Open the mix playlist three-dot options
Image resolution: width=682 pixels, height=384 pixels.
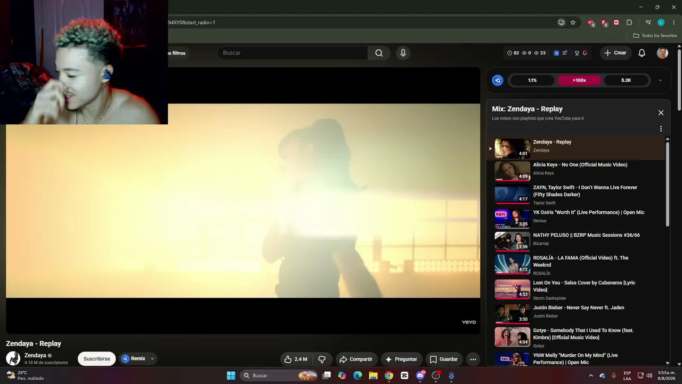661,129
